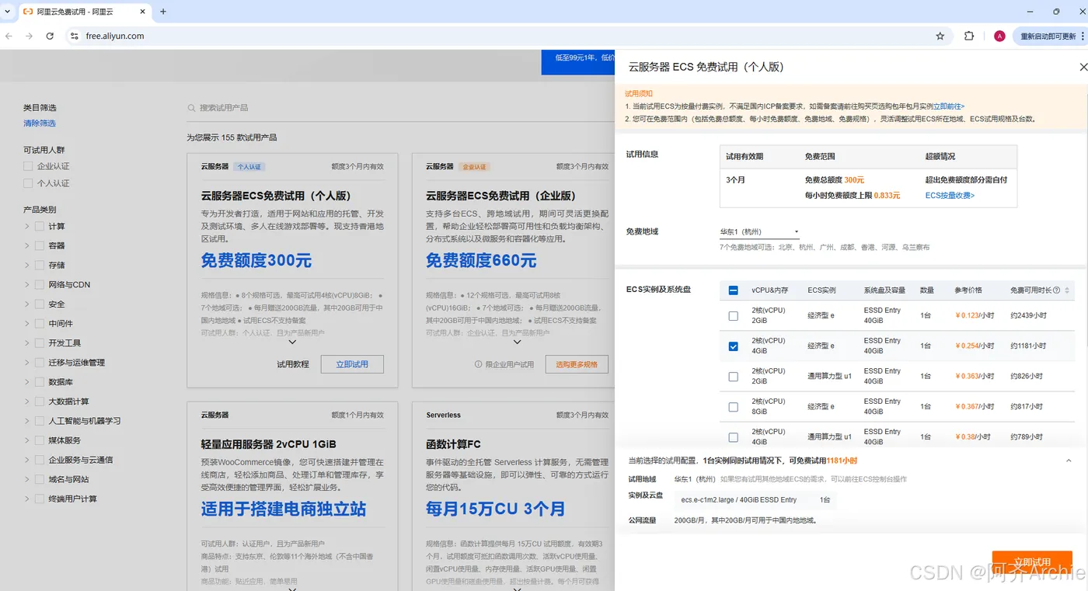Screen dimensions: 1088x591
Task: Expand the 人工智能与机器学习 category
Action: point(27,421)
